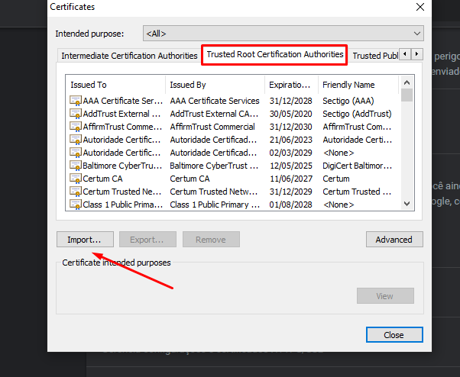This screenshot has width=460, height=377.
Task: Click the Baltimore CyberTrust certificate icon
Action: tap(76, 166)
